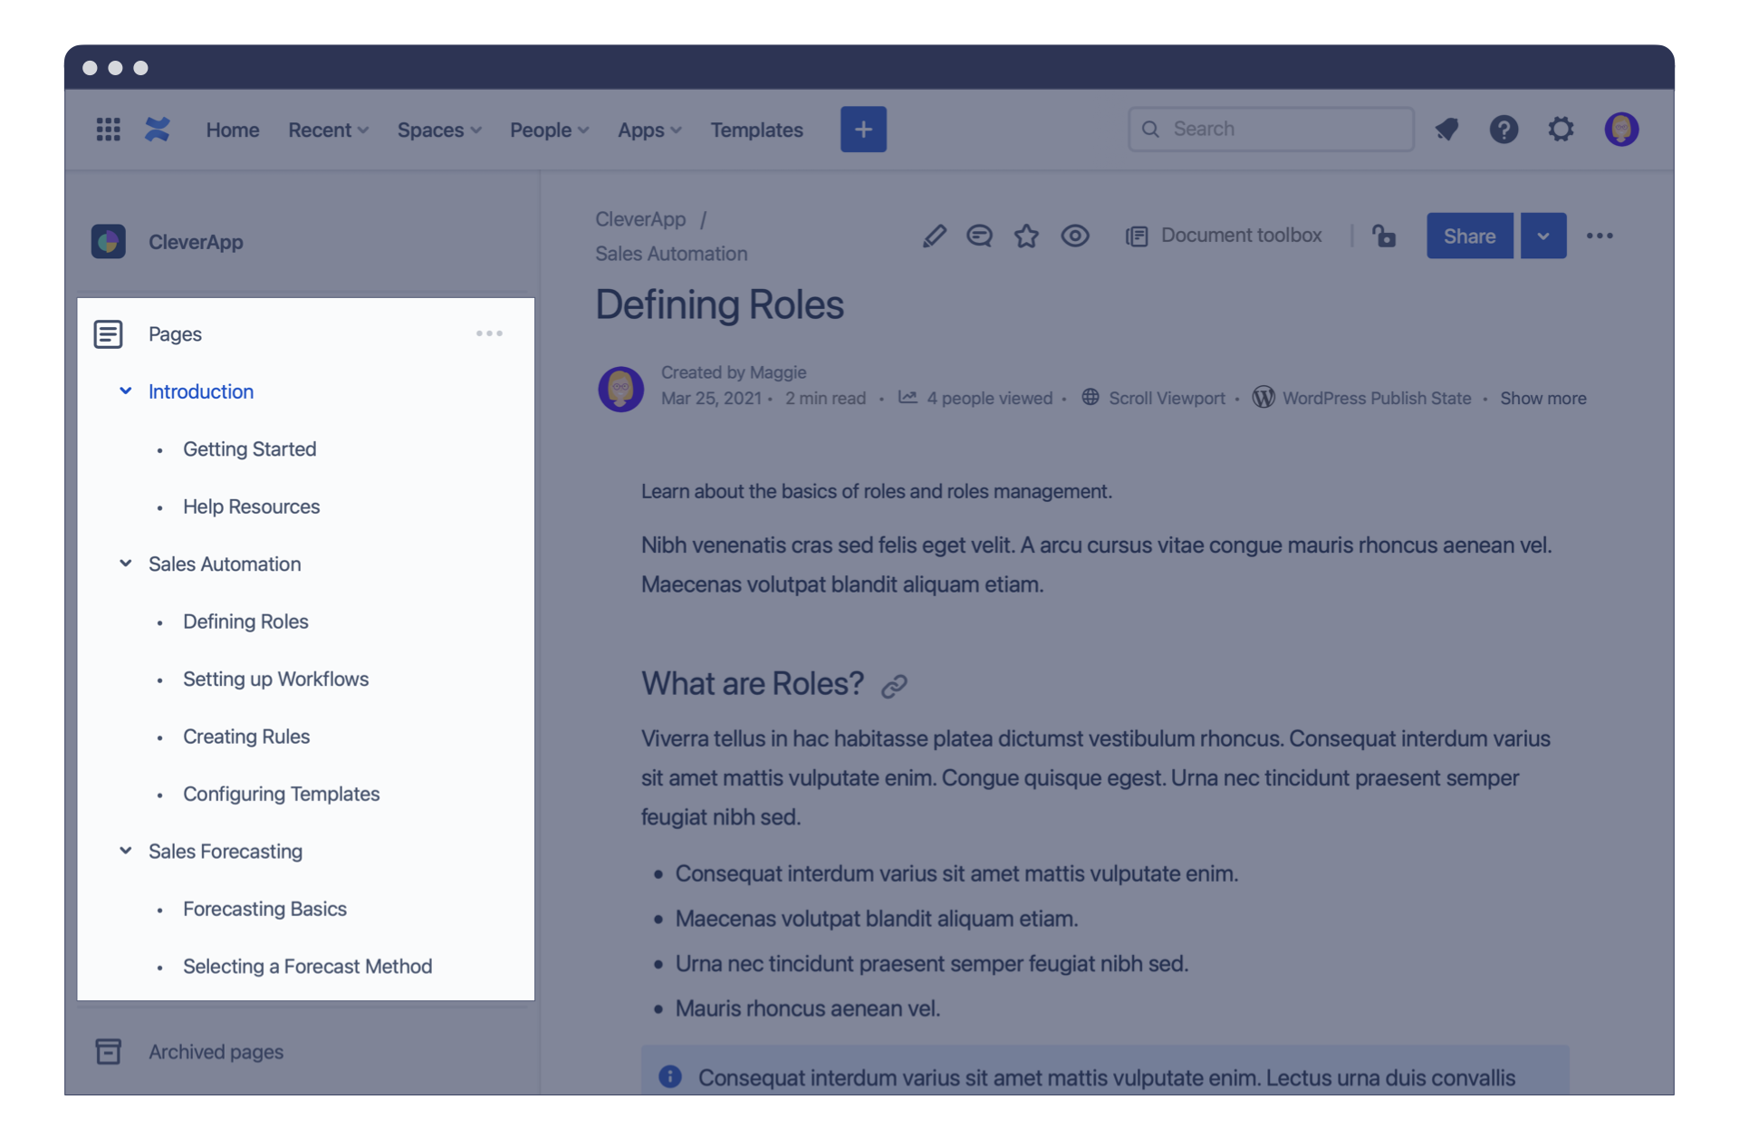Click the Spaces menu item

(x=442, y=127)
